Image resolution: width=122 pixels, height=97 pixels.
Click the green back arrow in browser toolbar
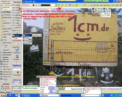click(59, 5)
